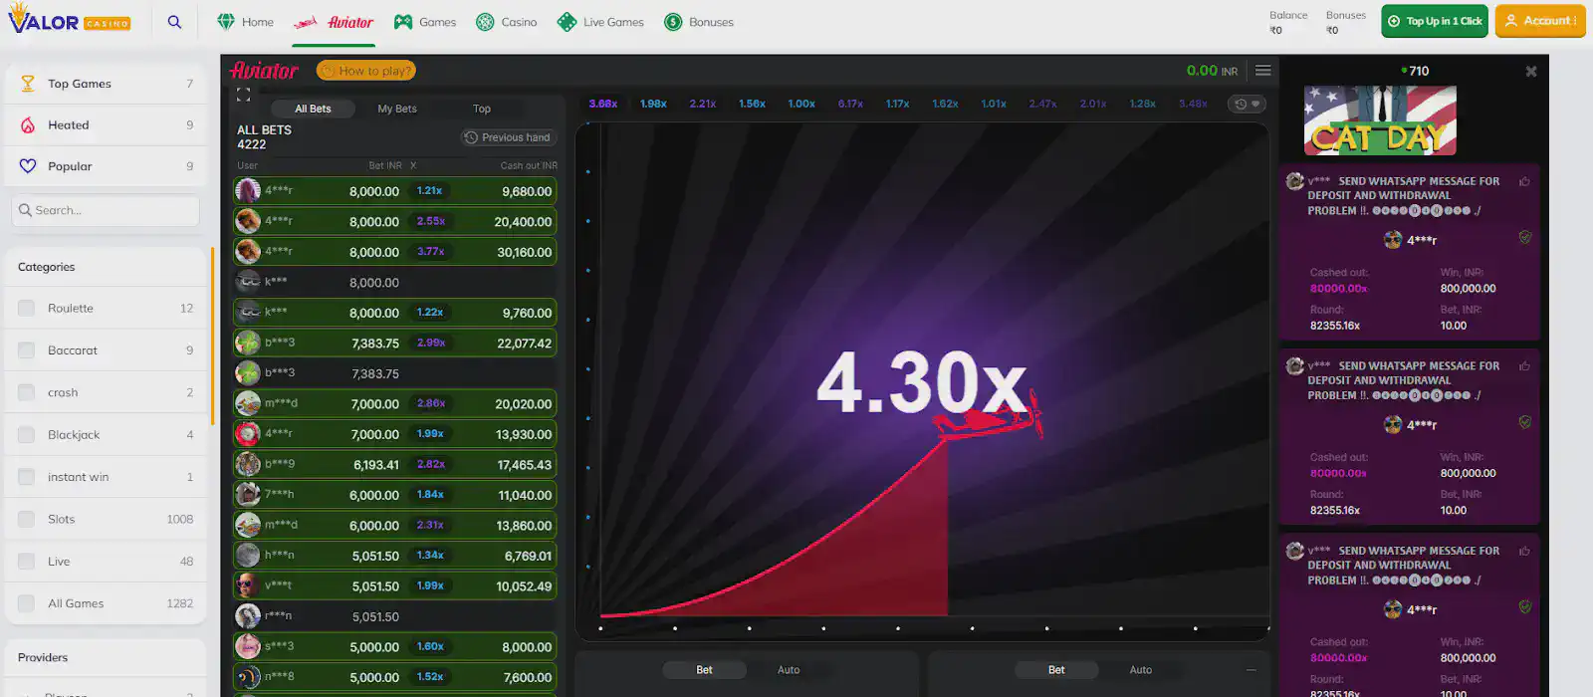Click avatar of user 7***h
Image resolution: width=1593 pixels, height=697 pixels.
pyautogui.click(x=248, y=495)
